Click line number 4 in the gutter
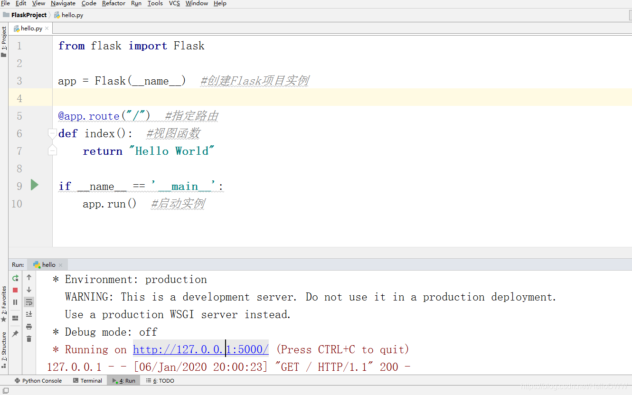 (x=19, y=98)
